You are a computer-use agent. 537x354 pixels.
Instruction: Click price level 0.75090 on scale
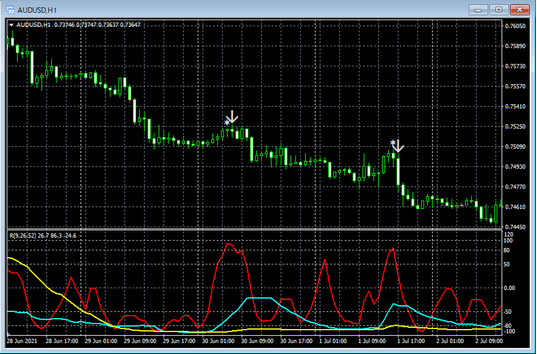(516, 147)
